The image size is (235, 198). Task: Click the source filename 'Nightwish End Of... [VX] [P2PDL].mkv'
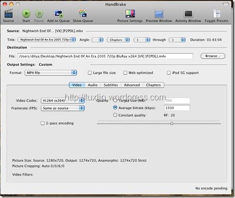[x=53, y=31]
